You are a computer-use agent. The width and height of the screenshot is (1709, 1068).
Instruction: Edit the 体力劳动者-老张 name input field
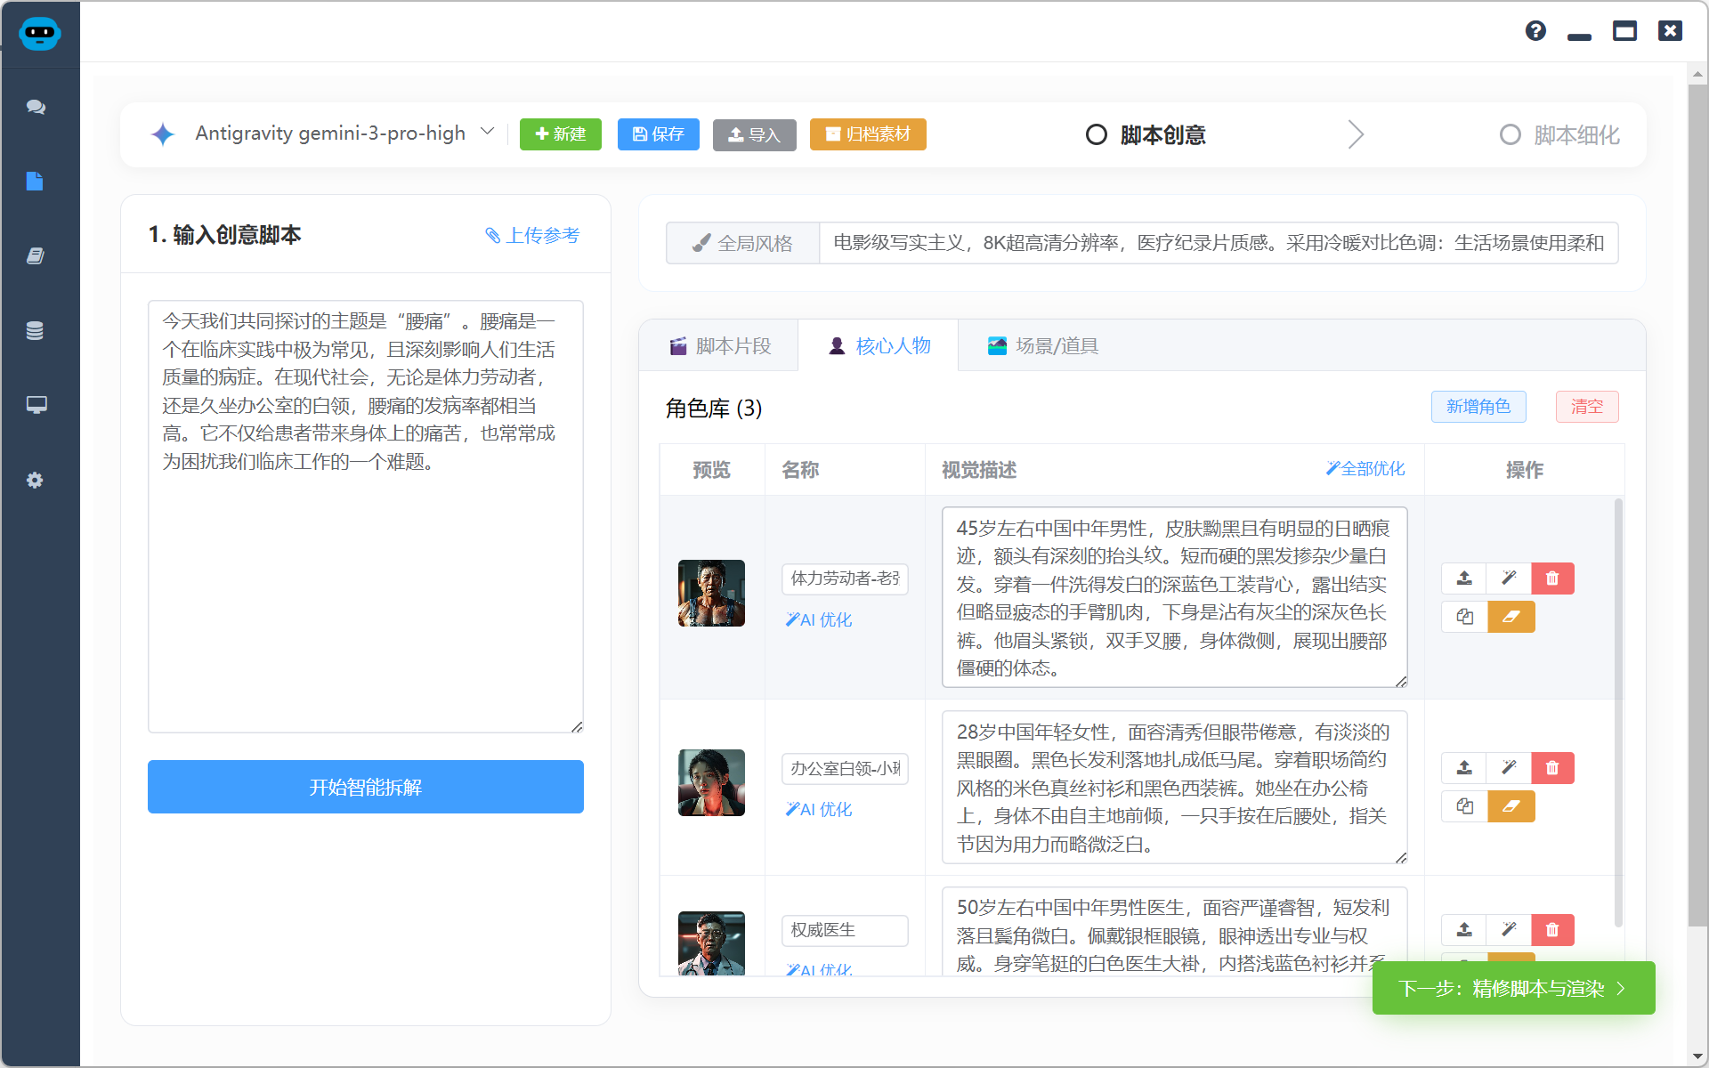pyautogui.click(x=844, y=578)
